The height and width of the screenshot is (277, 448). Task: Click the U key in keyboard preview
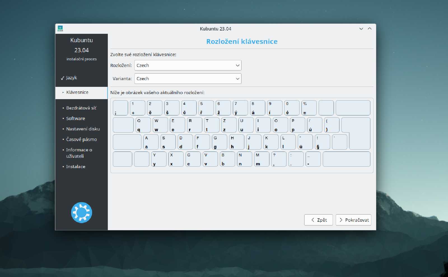(x=246, y=125)
